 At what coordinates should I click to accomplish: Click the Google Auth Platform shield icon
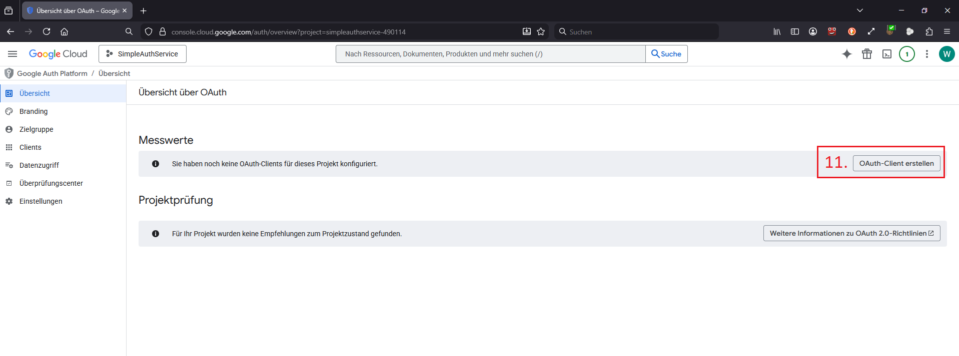point(9,73)
